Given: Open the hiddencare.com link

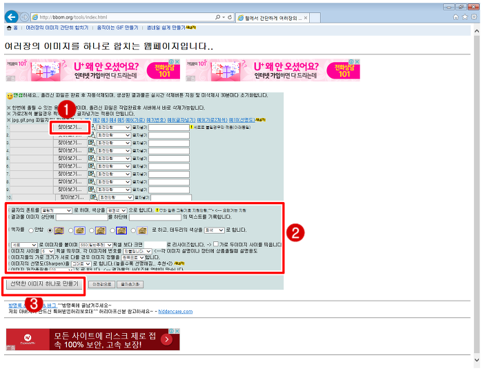Looking at the screenshot, I should 175,312.
